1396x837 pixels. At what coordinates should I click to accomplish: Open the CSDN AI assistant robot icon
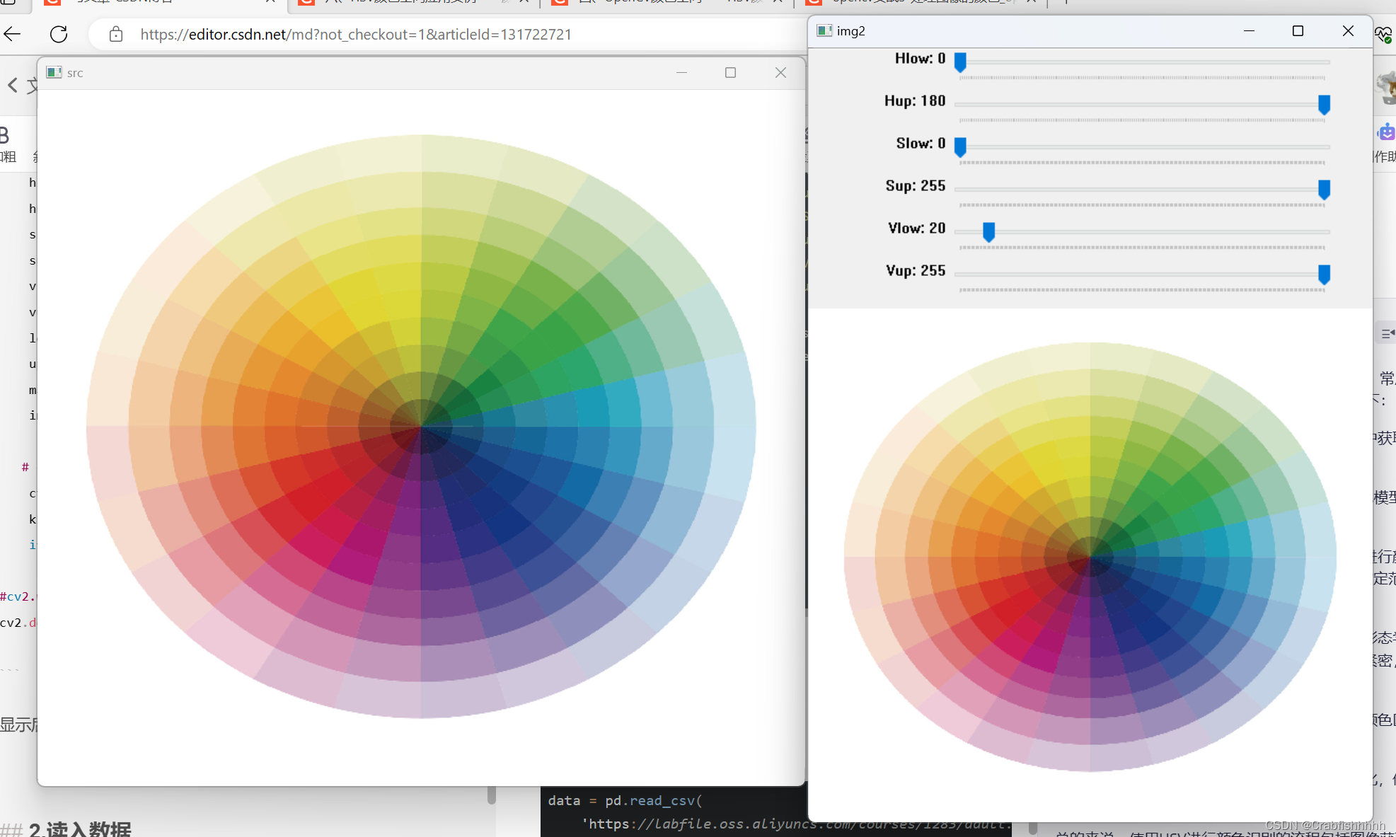tap(1386, 132)
